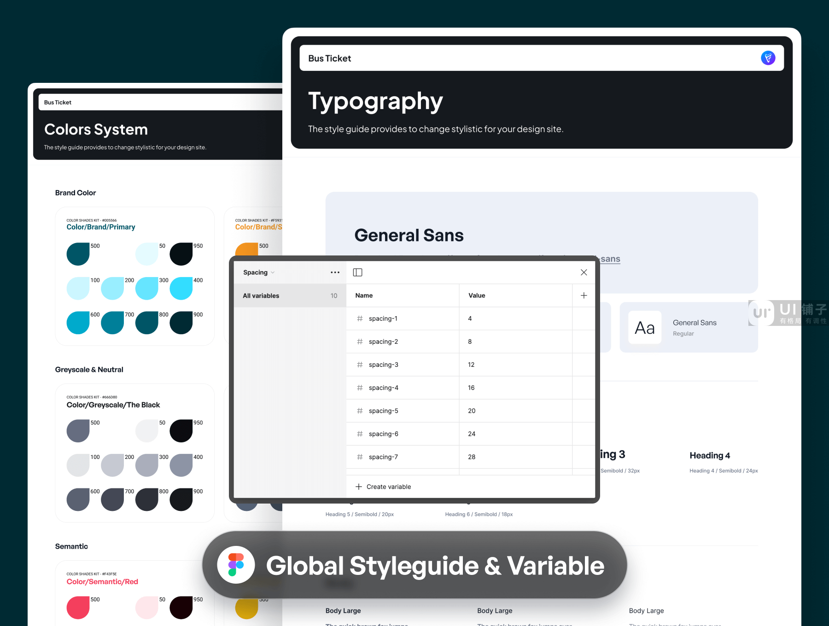
Task: Pick the Primary 500 color swatch
Action: pos(78,254)
